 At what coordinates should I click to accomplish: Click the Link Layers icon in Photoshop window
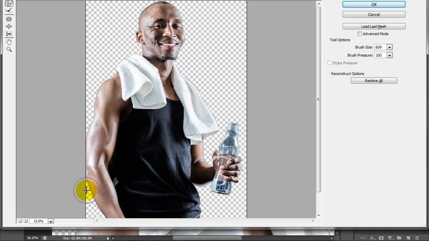coord(363,238)
